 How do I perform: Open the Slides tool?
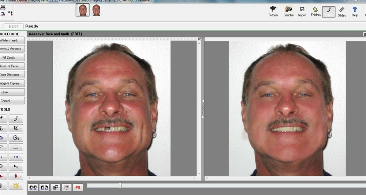coord(342,12)
